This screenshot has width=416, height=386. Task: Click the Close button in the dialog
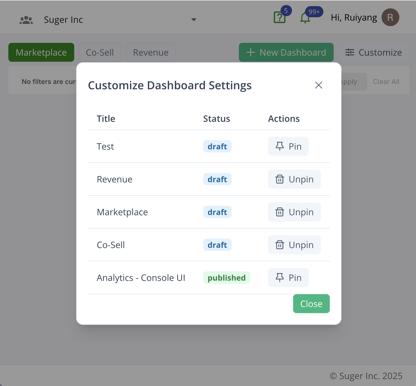pos(311,304)
